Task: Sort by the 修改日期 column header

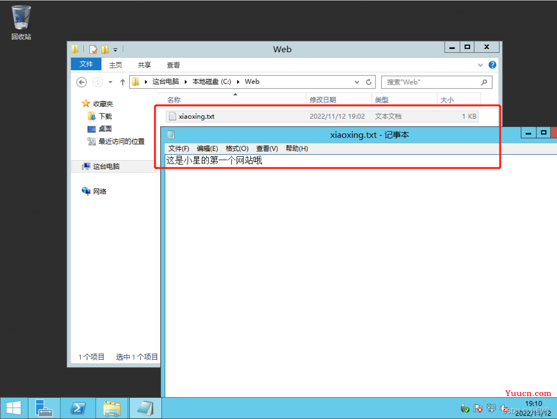Action: (339, 100)
